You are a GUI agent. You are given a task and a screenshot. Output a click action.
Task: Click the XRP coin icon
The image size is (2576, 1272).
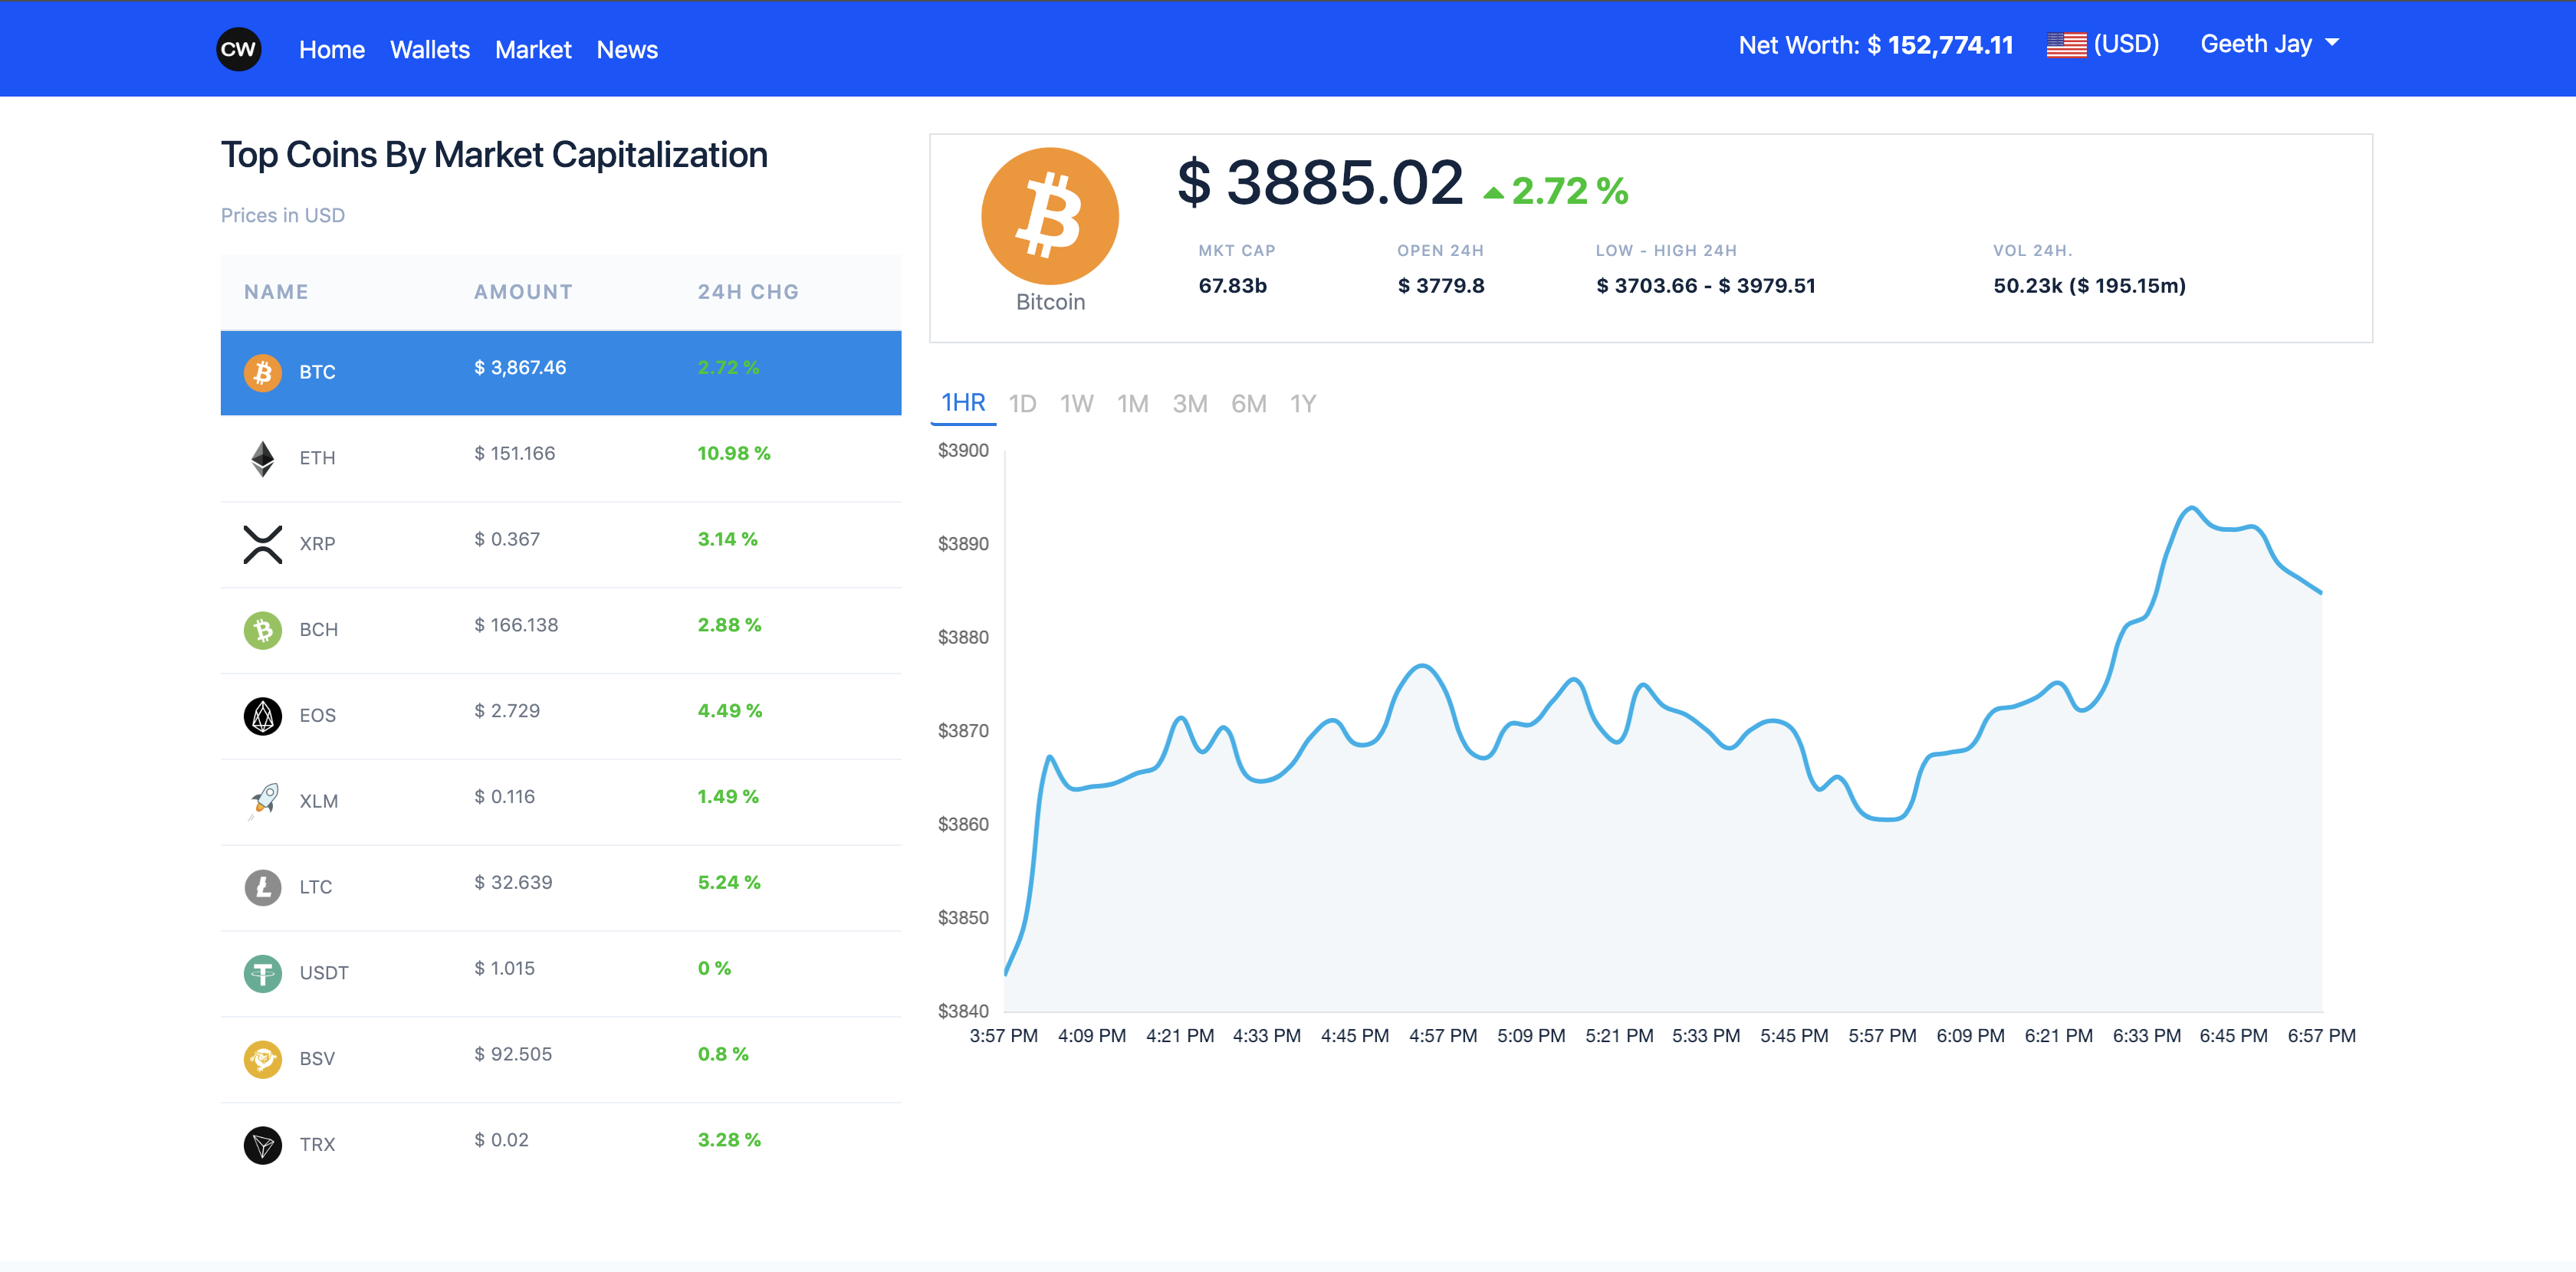point(262,545)
